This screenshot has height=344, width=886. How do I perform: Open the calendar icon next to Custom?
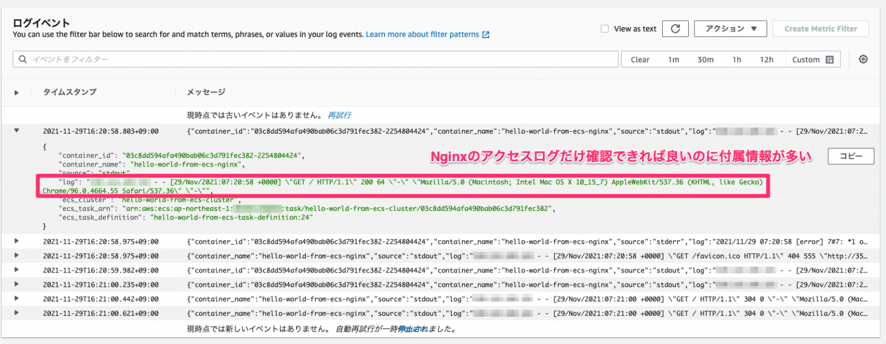[x=829, y=59]
